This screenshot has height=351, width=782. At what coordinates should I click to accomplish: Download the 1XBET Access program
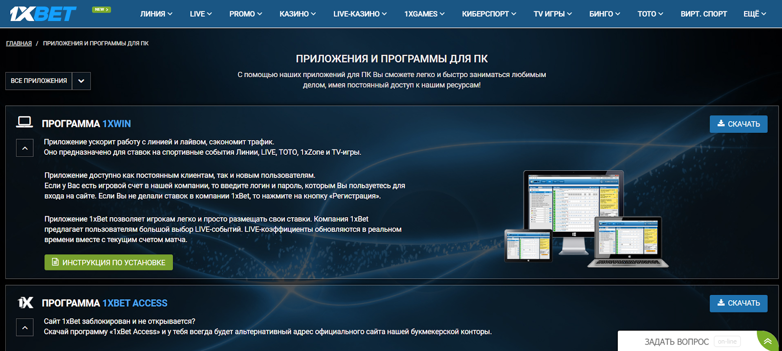(739, 303)
